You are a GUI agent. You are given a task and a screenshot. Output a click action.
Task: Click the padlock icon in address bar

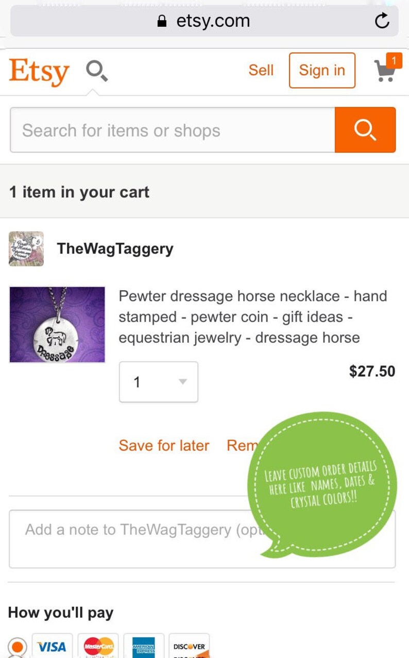pyautogui.click(x=162, y=21)
